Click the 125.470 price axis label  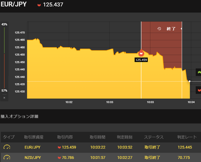click(x=20, y=33)
